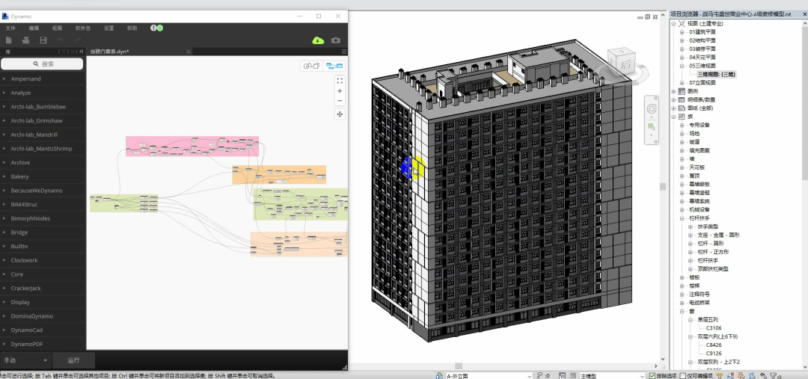Click the zoom-to-fit icon on canvas

(x=340, y=81)
